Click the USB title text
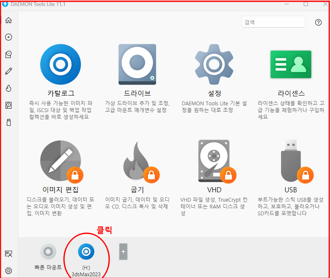Image resolution: width=331 pixels, height=278 pixels. [x=291, y=190]
